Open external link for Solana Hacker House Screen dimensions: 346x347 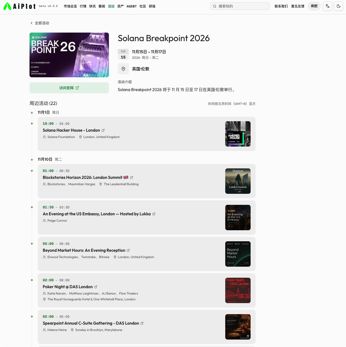103,130
